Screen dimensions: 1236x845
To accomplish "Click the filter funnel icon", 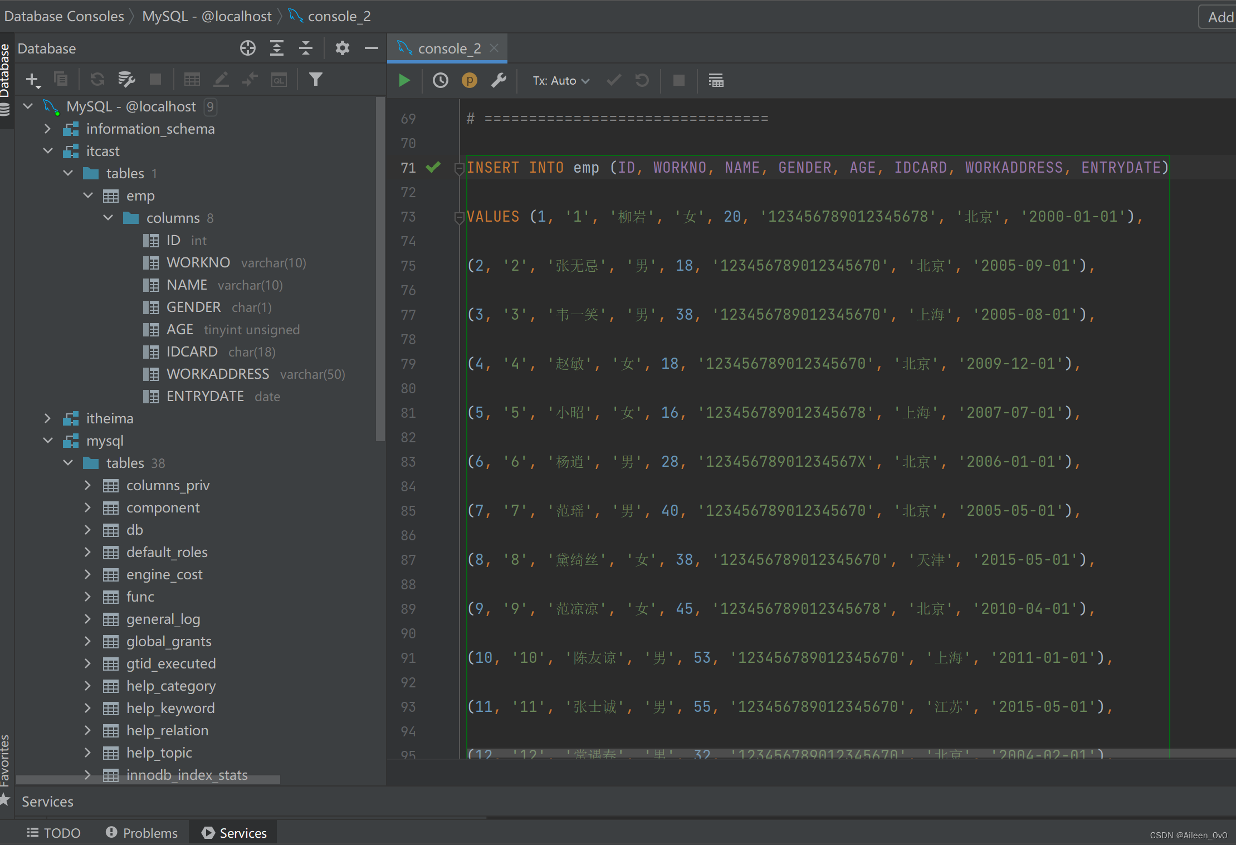I will (x=315, y=80).
